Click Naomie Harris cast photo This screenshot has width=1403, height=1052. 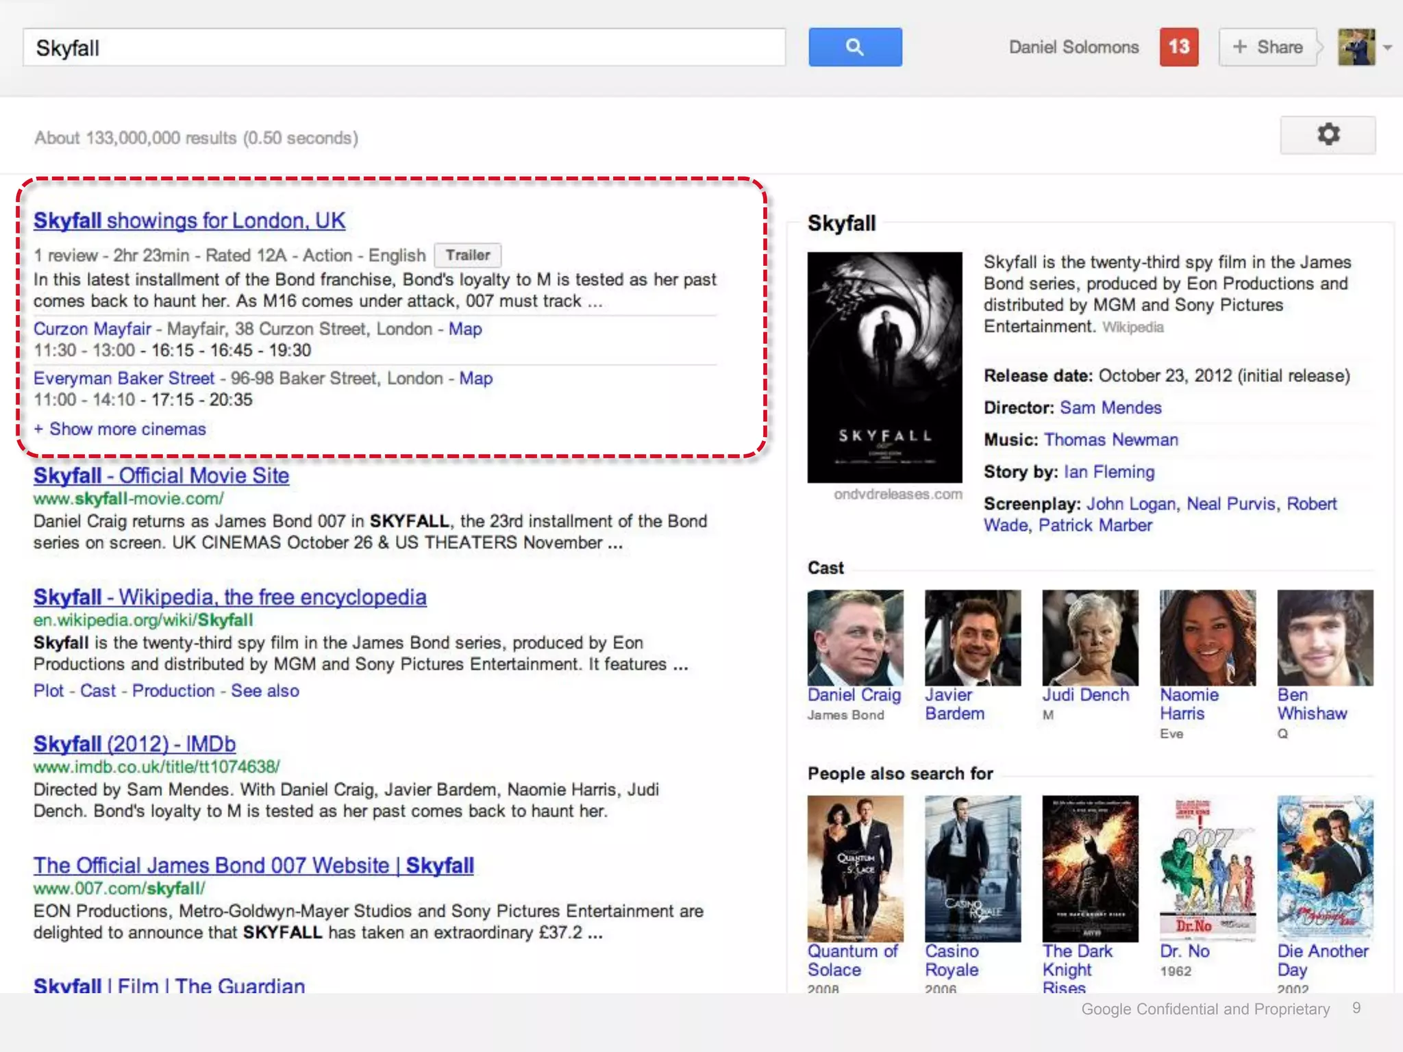(x=1208, y=638)
